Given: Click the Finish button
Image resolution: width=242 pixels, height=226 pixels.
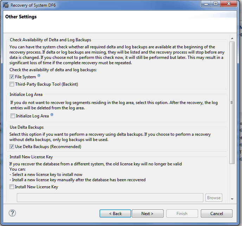Looking at the screenshot, I should [x=182, y=213].
